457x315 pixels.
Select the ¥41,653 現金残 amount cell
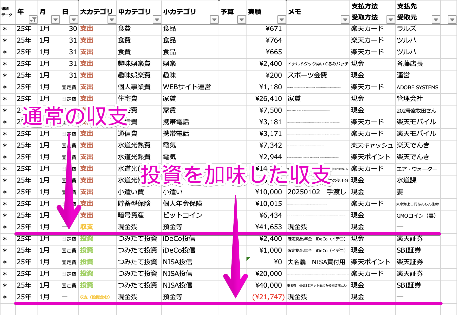click(x=268, y=227)
